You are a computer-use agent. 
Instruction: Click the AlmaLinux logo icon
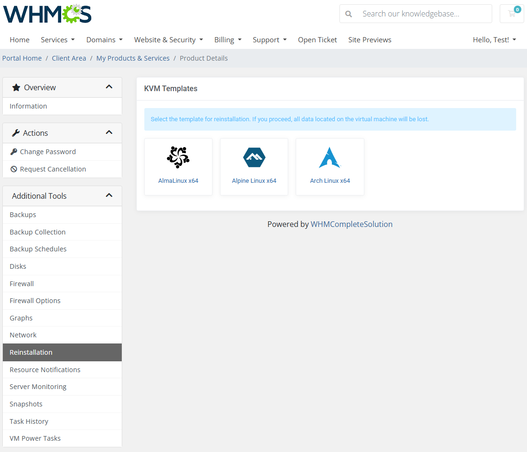coord(178,157)
